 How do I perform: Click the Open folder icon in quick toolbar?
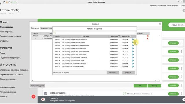[x=7, y=2]
